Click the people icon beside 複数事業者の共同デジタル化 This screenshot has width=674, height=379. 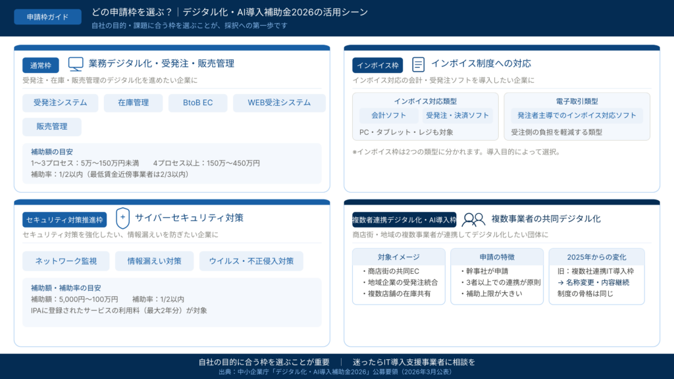[x=473, y=219]
